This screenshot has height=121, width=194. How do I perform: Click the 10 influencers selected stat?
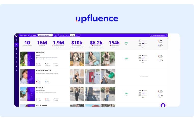click(27, 43)
